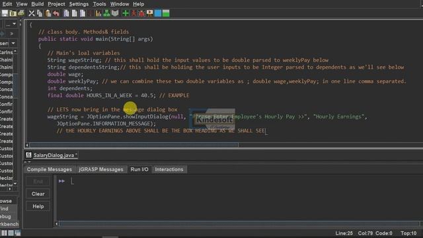Click the blue square toolbar icon
This screenshot has height=238, width=423.
[158, 13]
